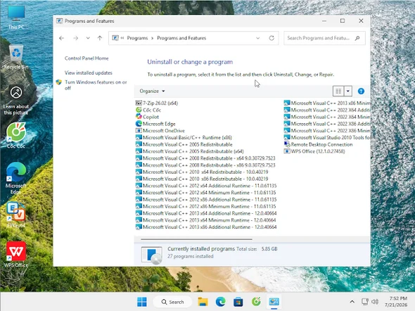Click the change view button
The height and width of the screenshot is (311, 415).
(338, 91)
